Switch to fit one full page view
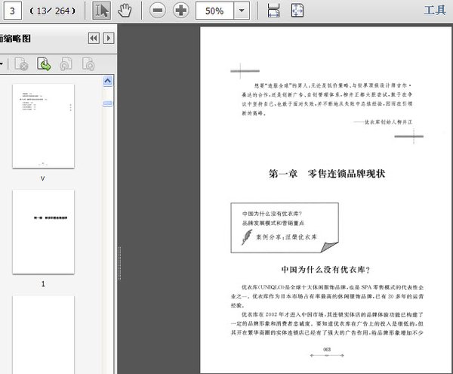The image size is (453, 374). tap(297, 11)
